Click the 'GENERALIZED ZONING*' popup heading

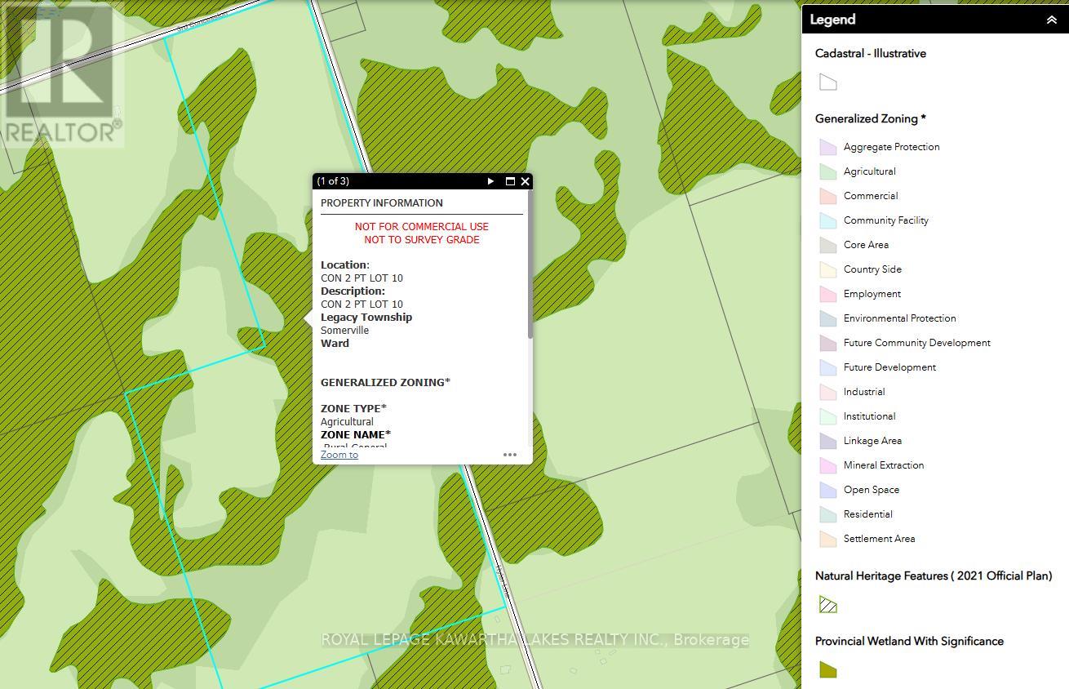click(385, 383)
